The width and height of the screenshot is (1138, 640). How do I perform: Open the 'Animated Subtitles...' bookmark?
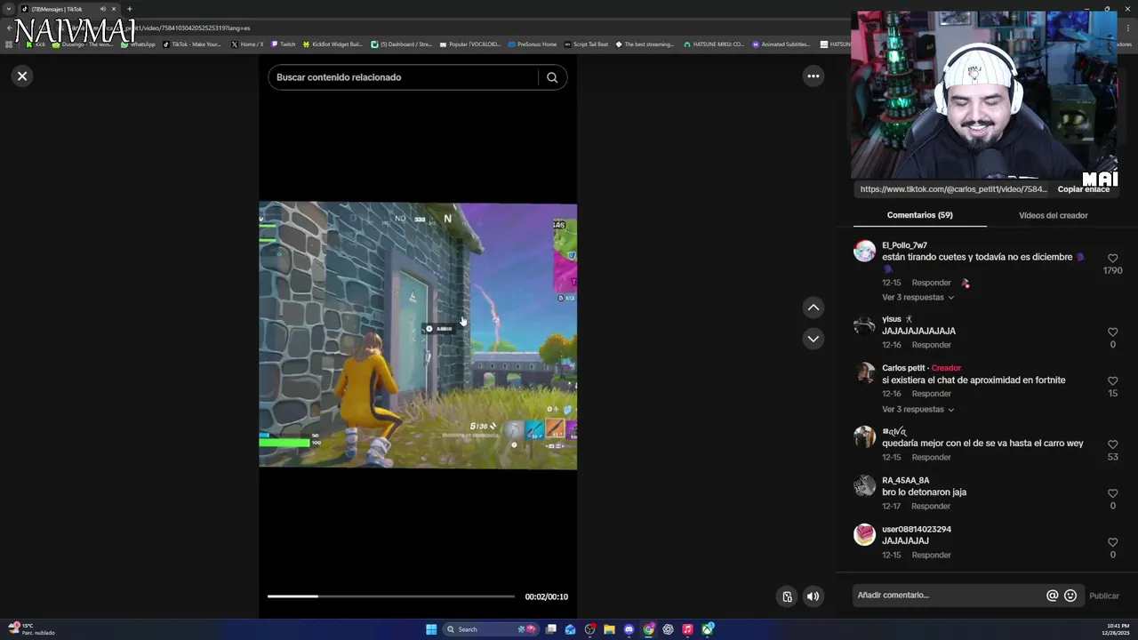pyautogui.click(x=781, y=44)
